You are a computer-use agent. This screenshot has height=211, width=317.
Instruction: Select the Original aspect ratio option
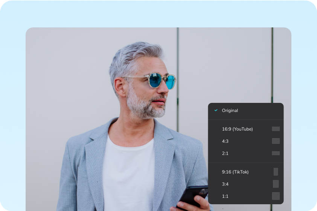245,110
